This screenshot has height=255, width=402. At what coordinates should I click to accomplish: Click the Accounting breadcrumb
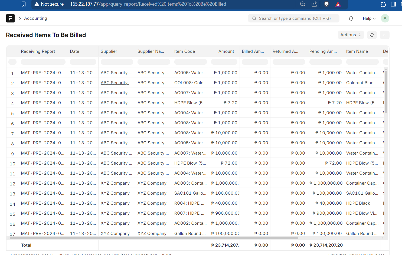[35, 18]
